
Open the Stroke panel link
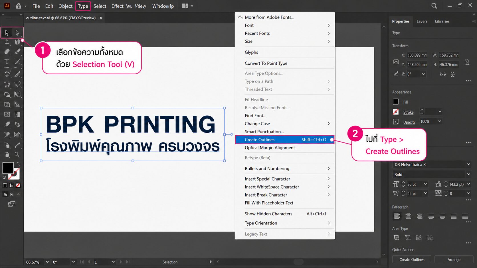[x=408, y=112]
